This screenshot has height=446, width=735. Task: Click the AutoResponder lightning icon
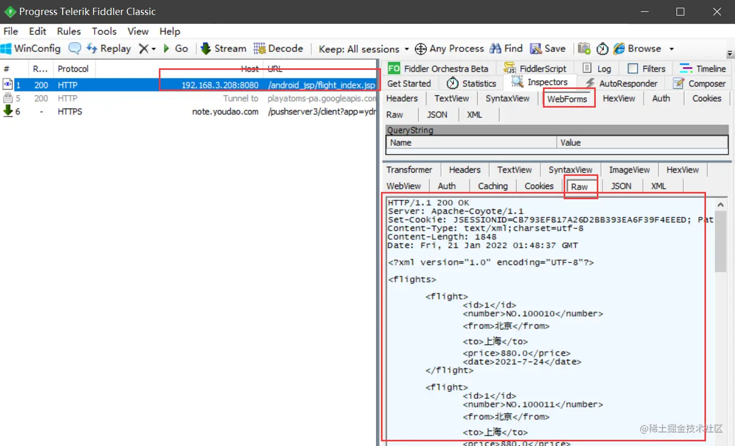pyautogui.click(x=590, y=83)
